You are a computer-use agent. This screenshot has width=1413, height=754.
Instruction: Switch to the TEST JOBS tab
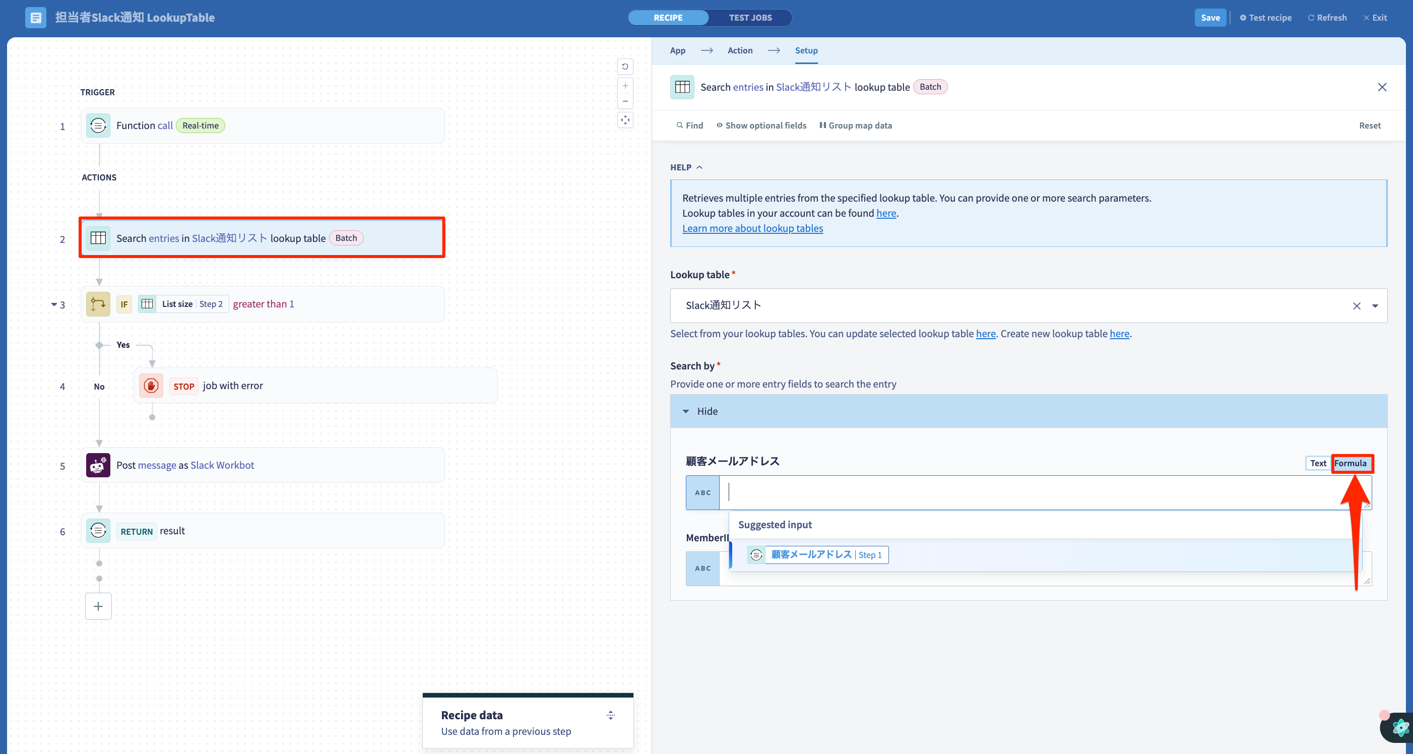point(750,18)
